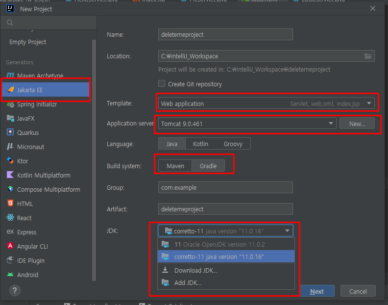Select corretto-11 in JDK list

[x=226, y=256]
